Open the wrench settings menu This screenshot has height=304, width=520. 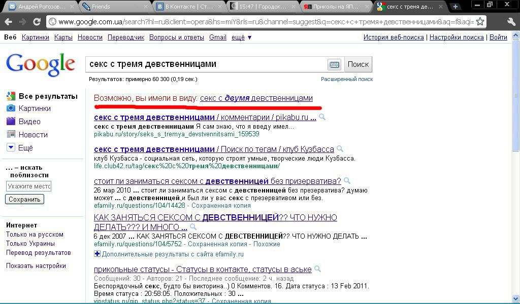click(510, 22)
